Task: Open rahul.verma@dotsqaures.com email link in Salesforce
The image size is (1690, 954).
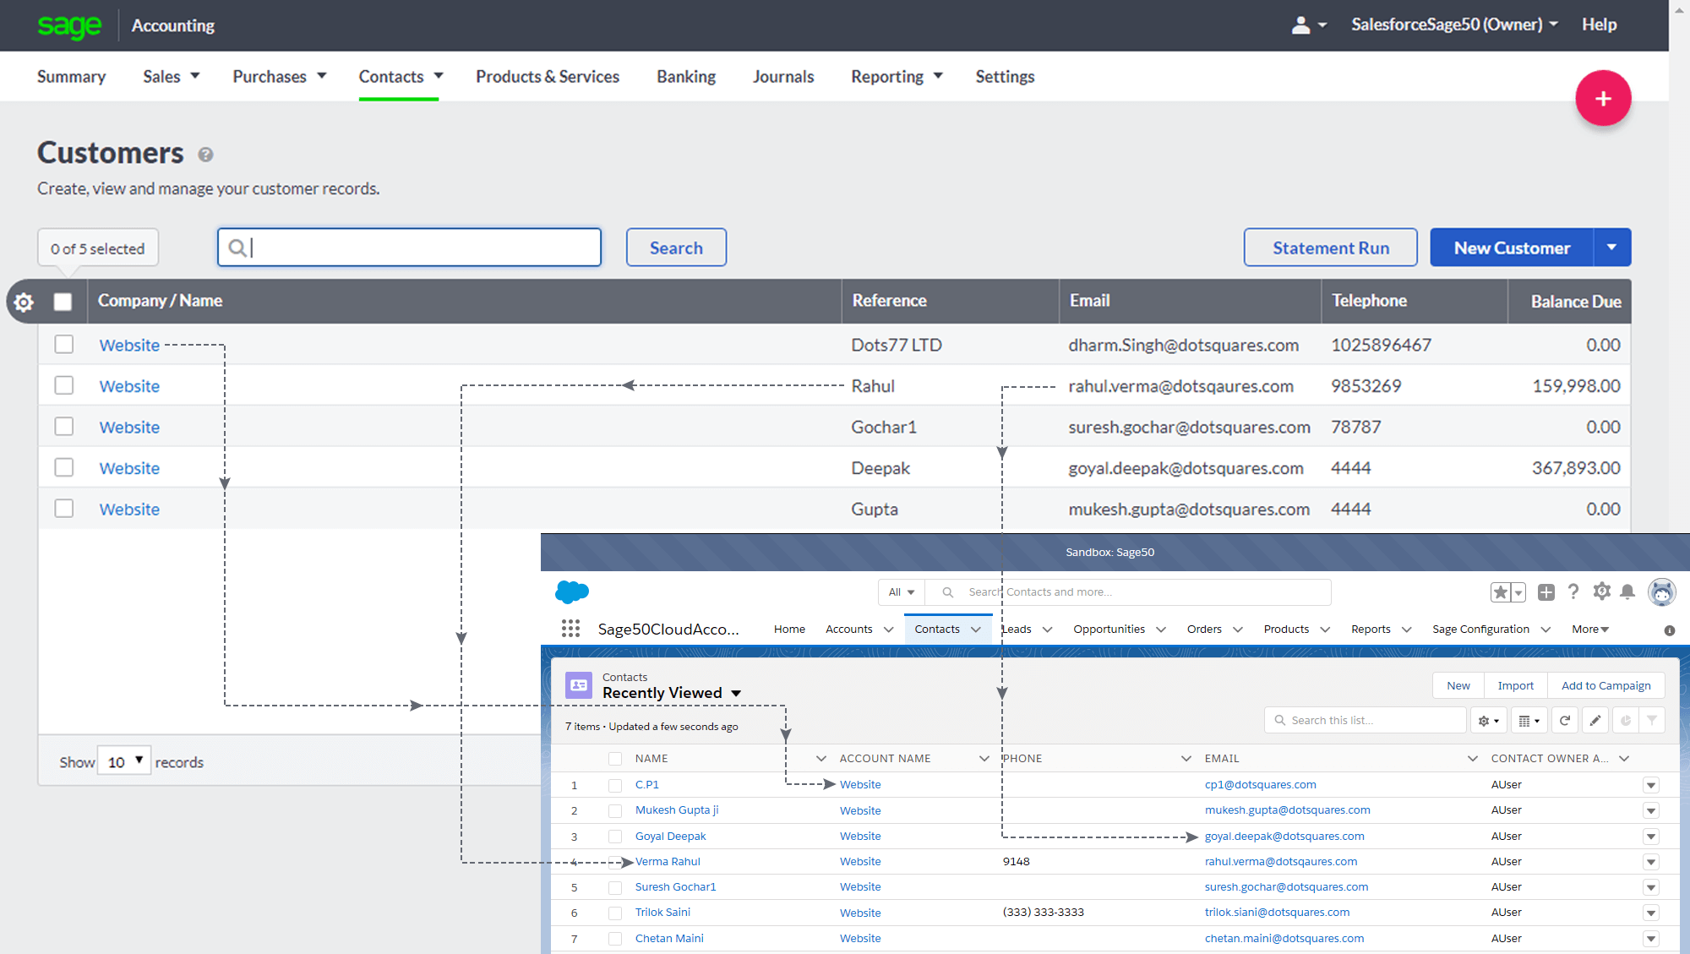Action: (1280, 861)
